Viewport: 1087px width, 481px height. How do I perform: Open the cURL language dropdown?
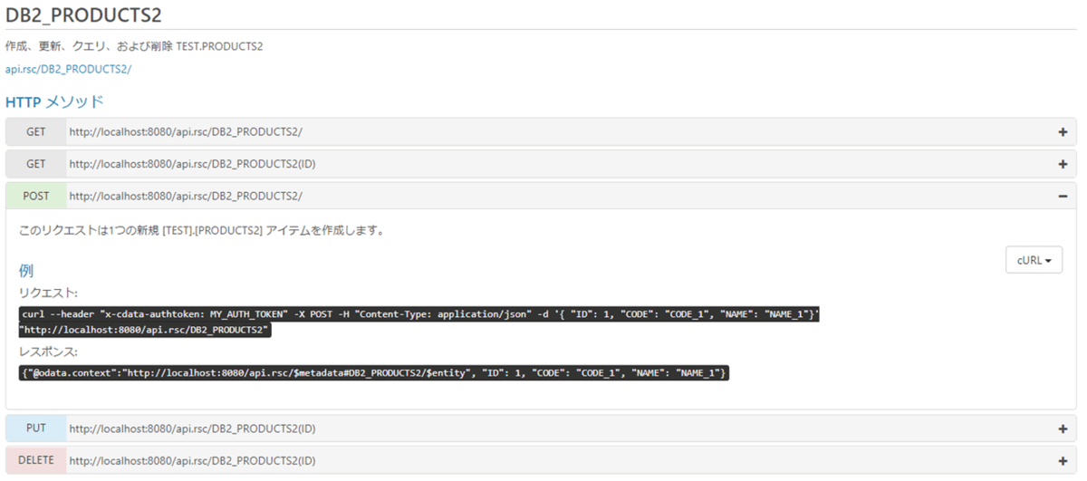pyautogui.click(x=1034, y=260)
